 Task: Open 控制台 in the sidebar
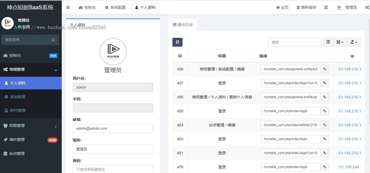31,56
